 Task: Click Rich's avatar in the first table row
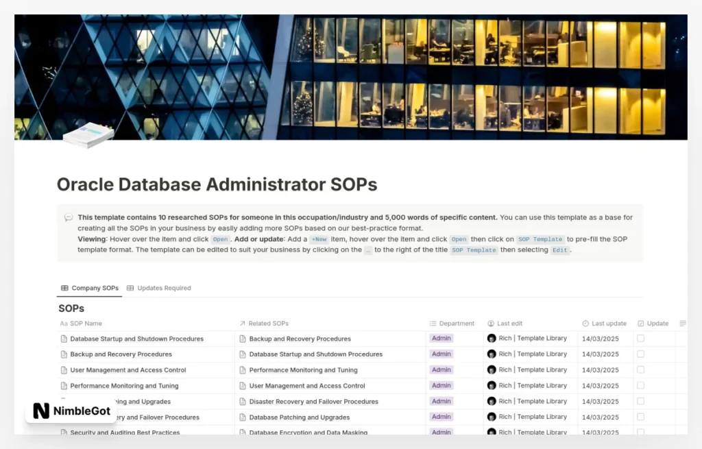(492, 338)
